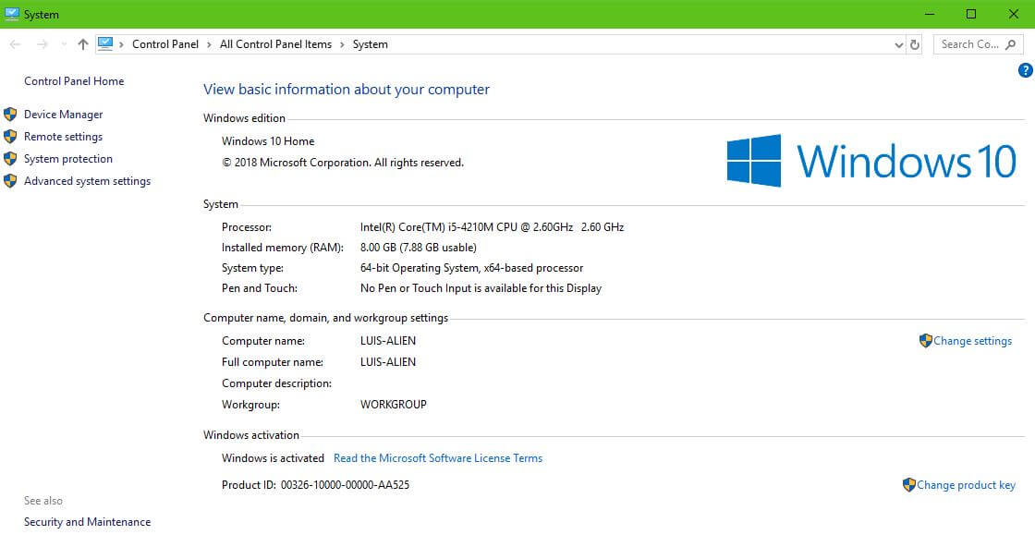Click the shield icon beside Remote settings
Screen dimensions: 1035x547
click(x=10, y=137)
